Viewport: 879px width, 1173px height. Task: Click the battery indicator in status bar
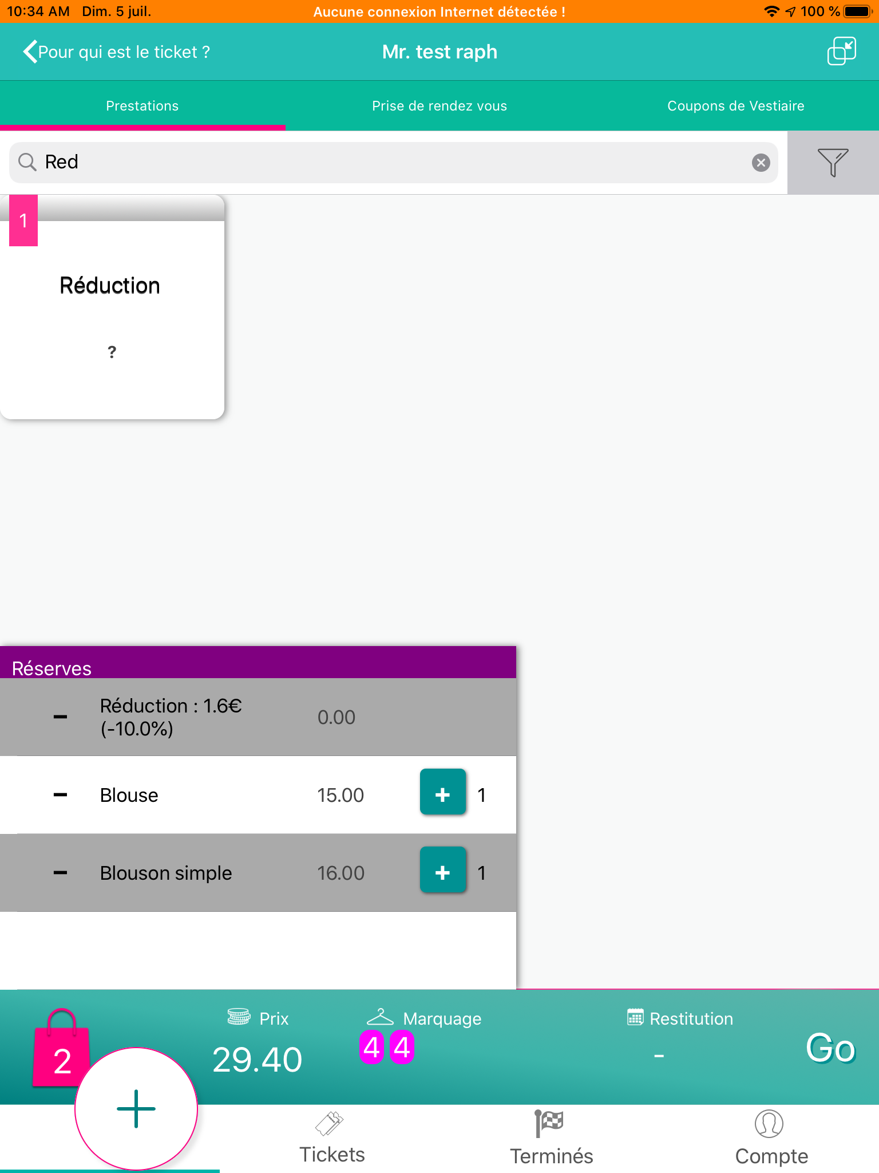click(x=857, y=11)
